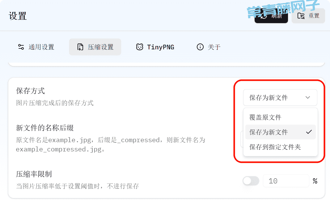Click the info circle icon beside 关于
The width and height of the screenshot is (330, 202).
click(200, 47)
